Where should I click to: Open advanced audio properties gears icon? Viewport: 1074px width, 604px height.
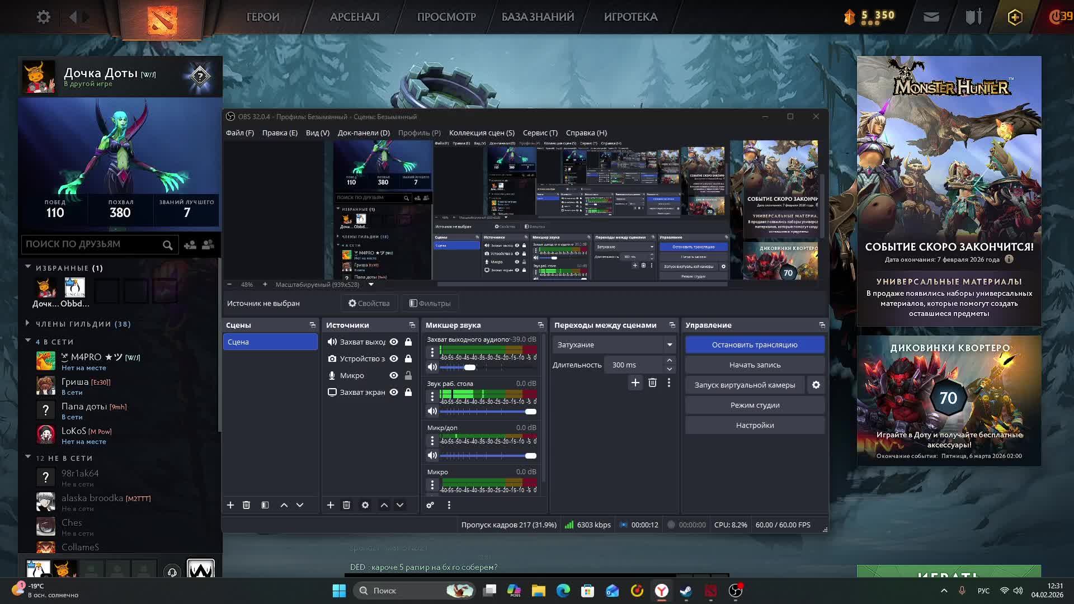pos(430,505)
